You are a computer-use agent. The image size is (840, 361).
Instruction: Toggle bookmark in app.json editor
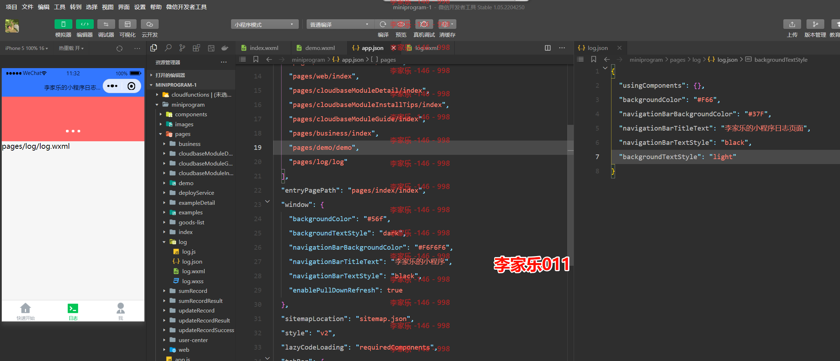(x=256, y=59)
